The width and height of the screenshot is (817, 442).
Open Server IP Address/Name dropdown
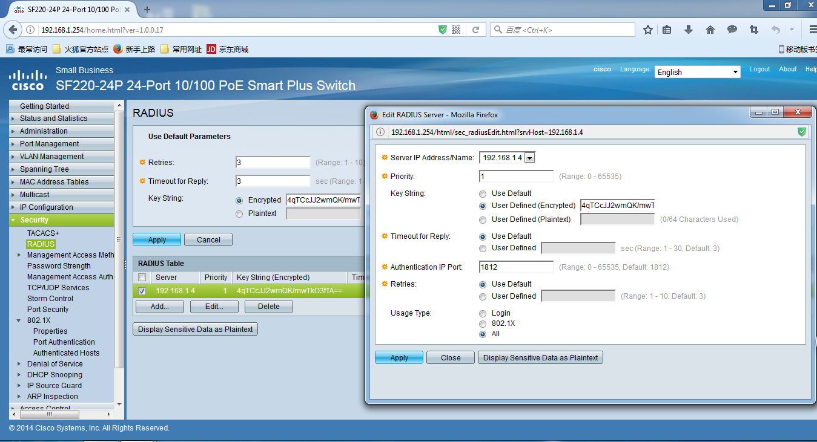point(508,158)
